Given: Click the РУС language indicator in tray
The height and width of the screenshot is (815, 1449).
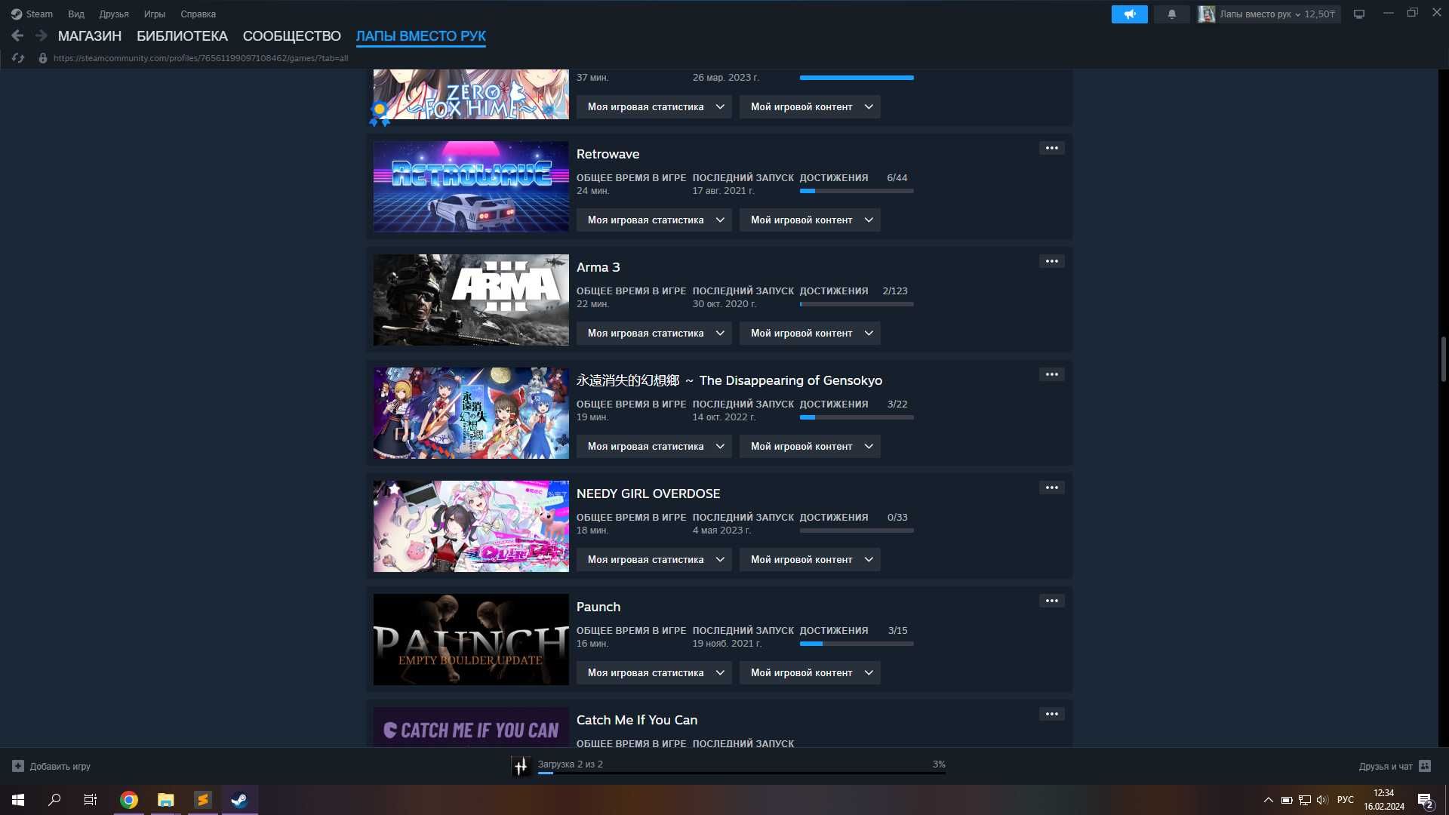Looking at the screenshot, I should click(1346, 800).
